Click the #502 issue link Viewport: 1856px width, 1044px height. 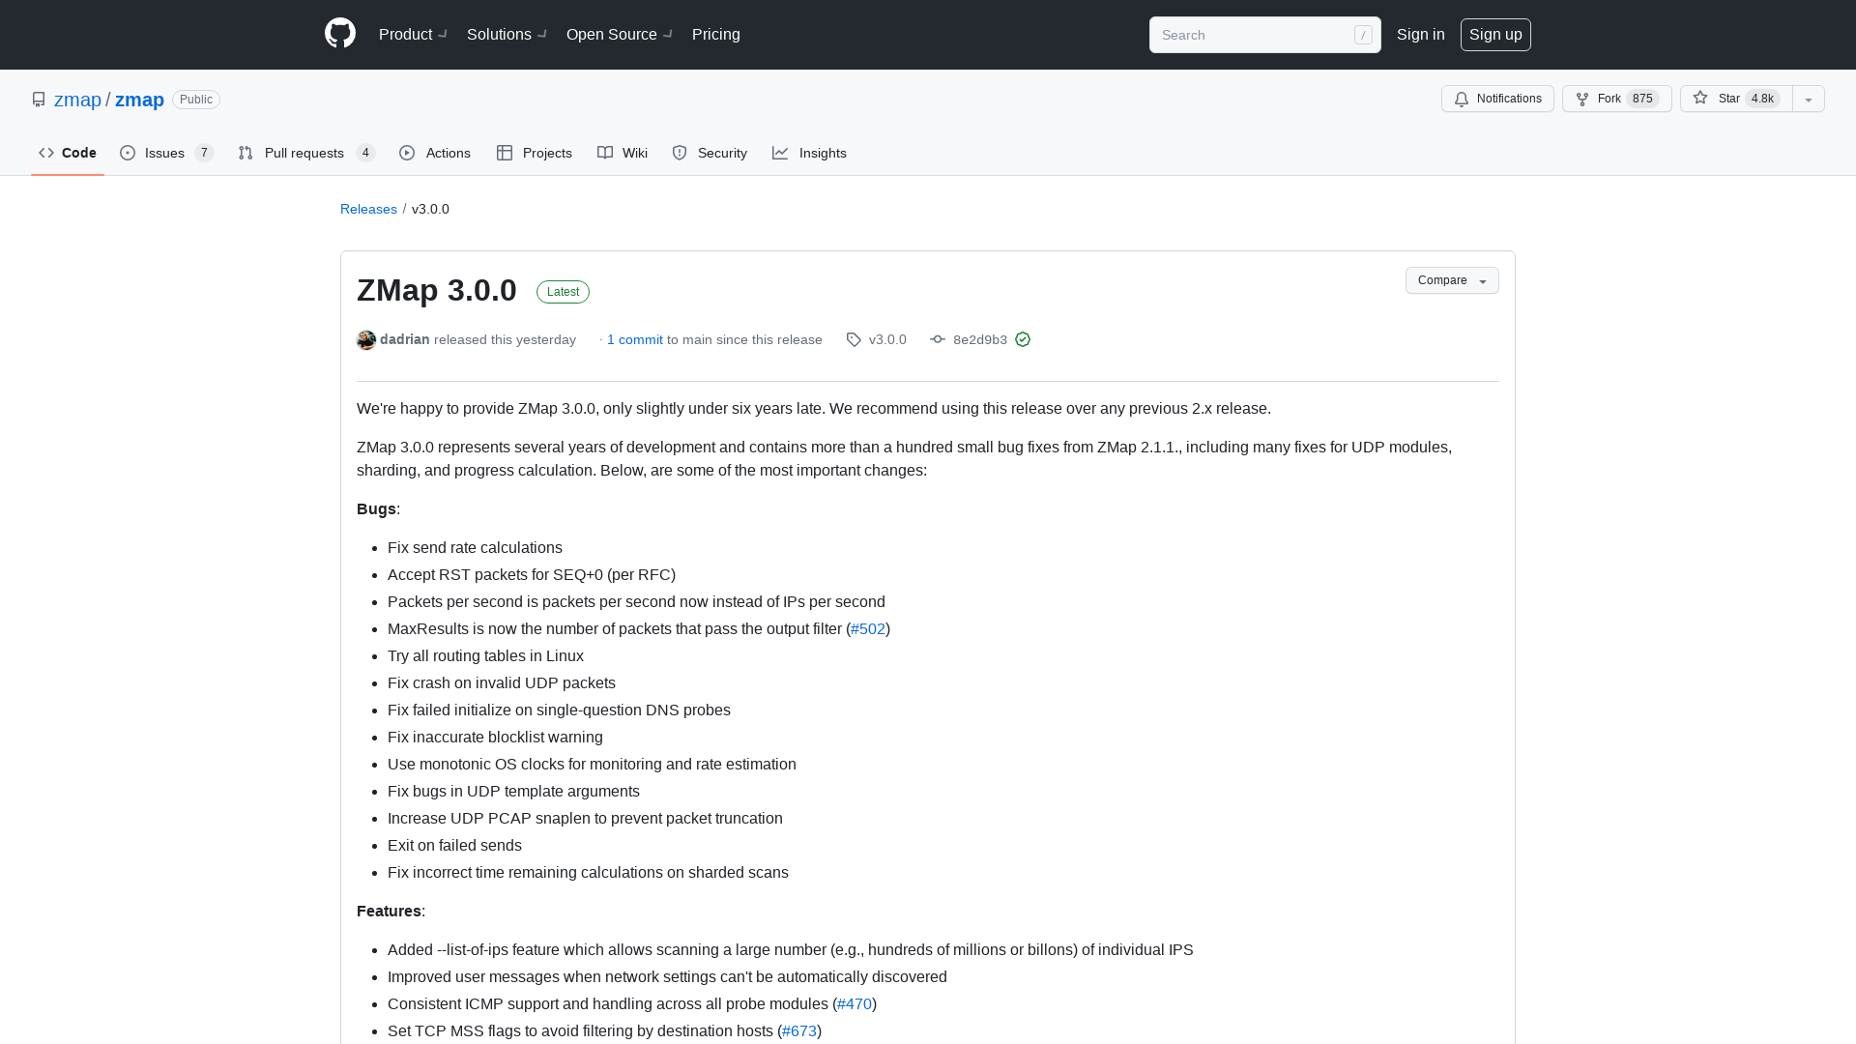pyautogui.click(x=868, y=628)
